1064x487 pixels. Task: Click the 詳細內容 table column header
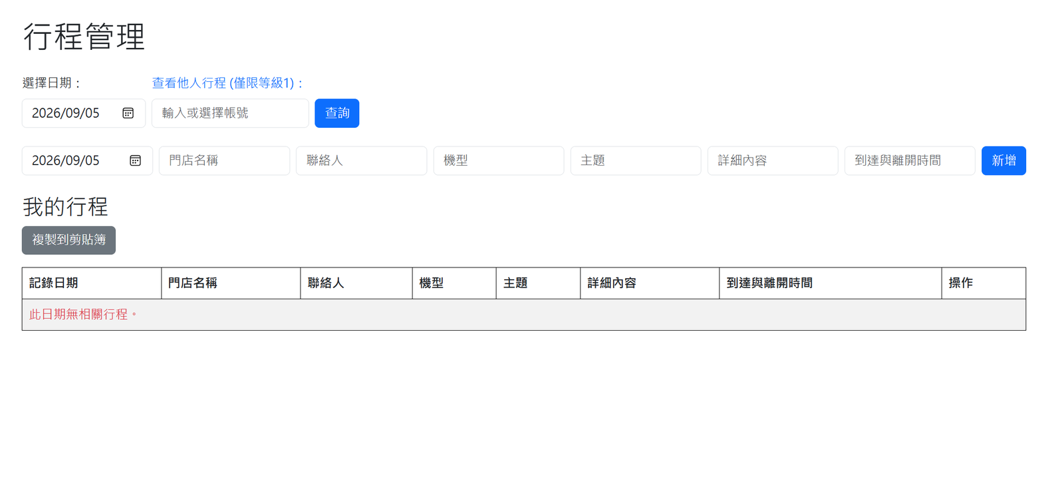click(x=650, y=283)
